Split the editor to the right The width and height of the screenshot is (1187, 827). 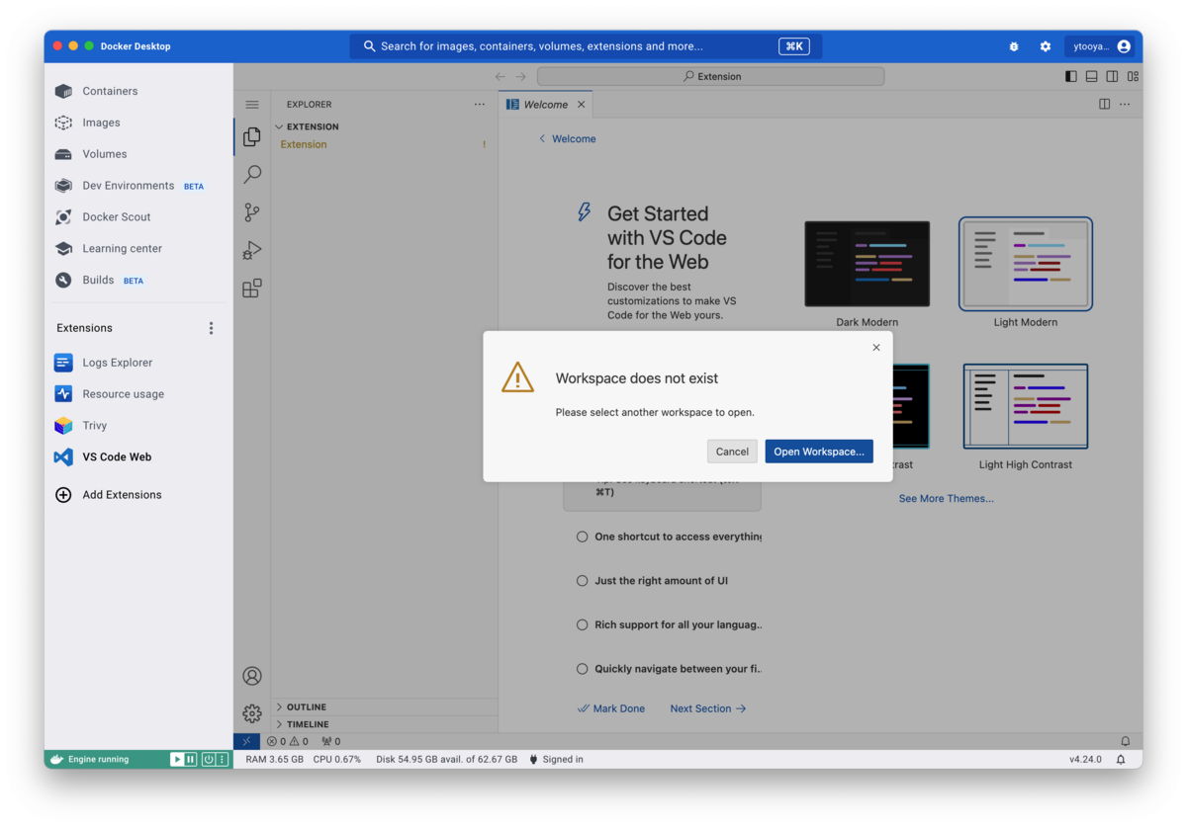[x=1105, y=105]
